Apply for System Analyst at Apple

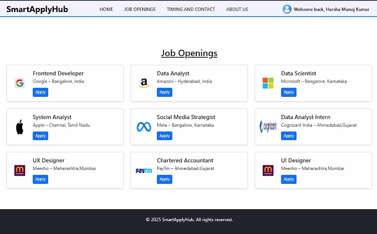pos(40,136)
